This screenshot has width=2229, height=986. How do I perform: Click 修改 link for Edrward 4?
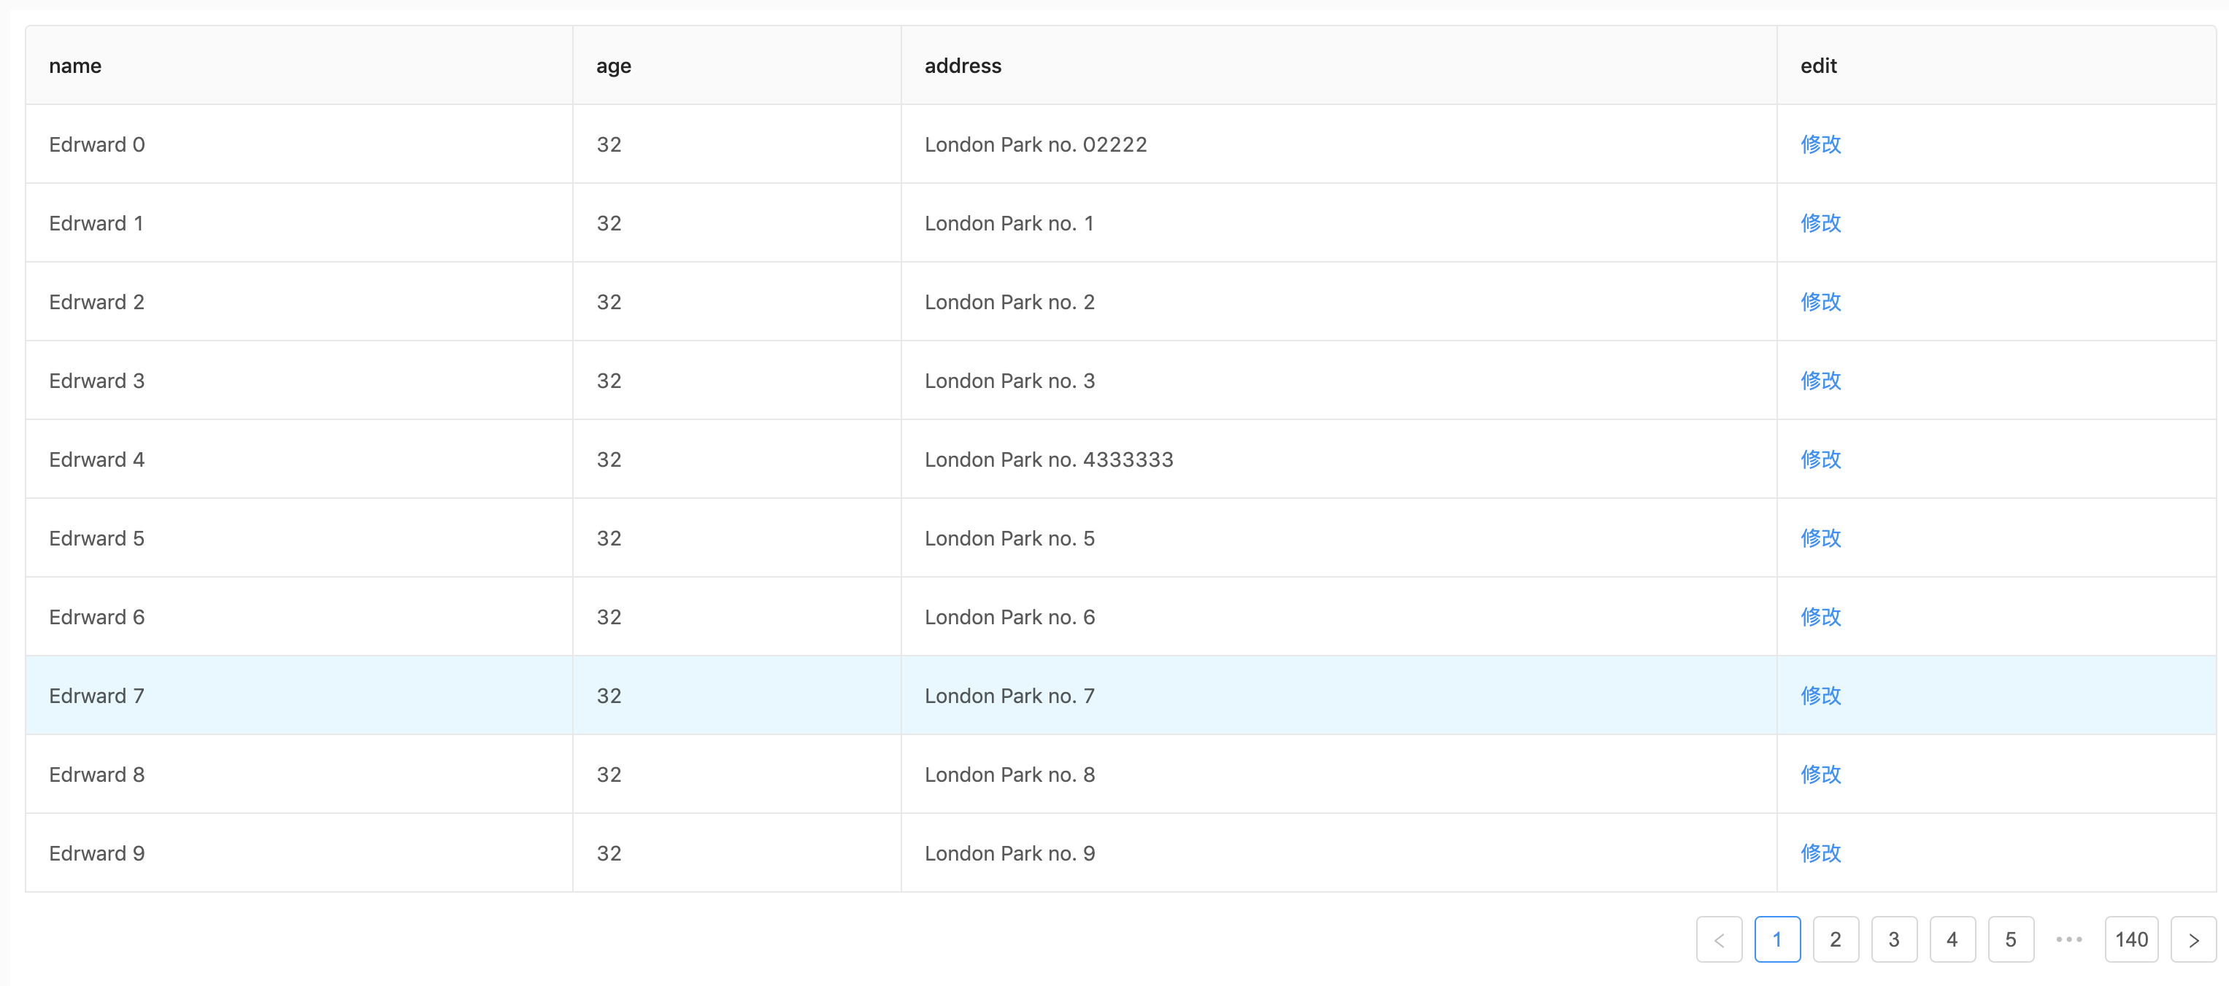point(1820,459)
